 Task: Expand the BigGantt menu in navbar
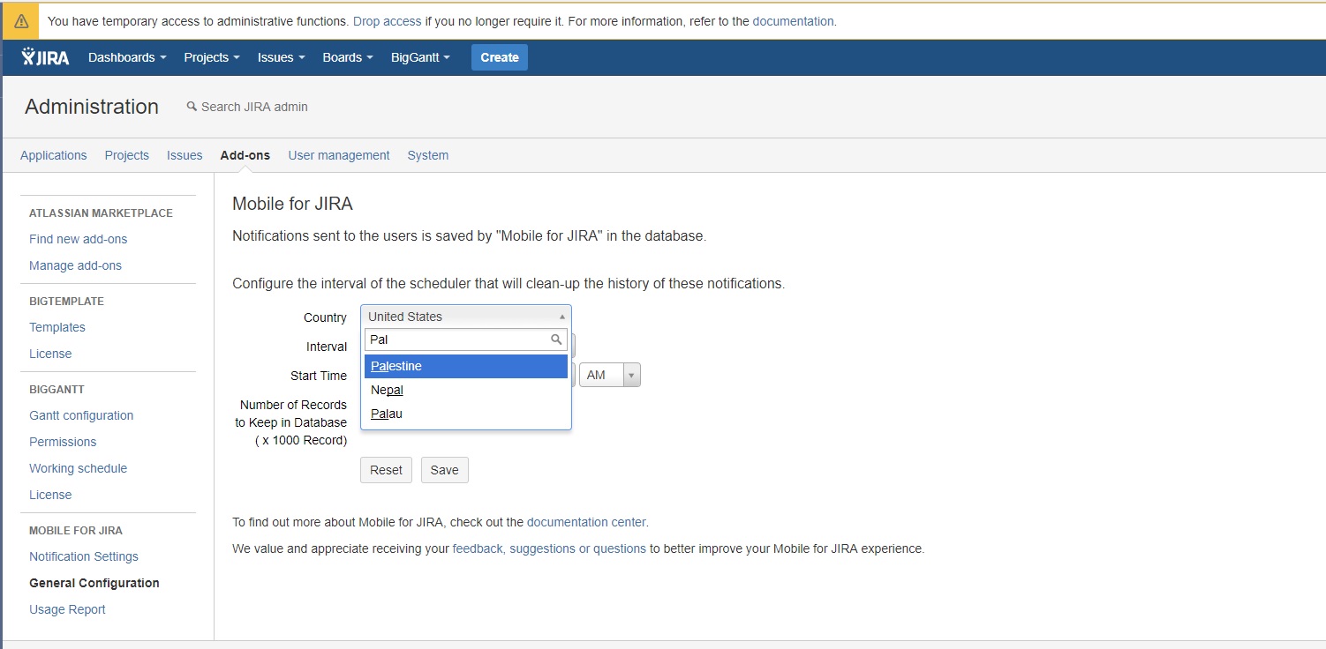point(420,57)
